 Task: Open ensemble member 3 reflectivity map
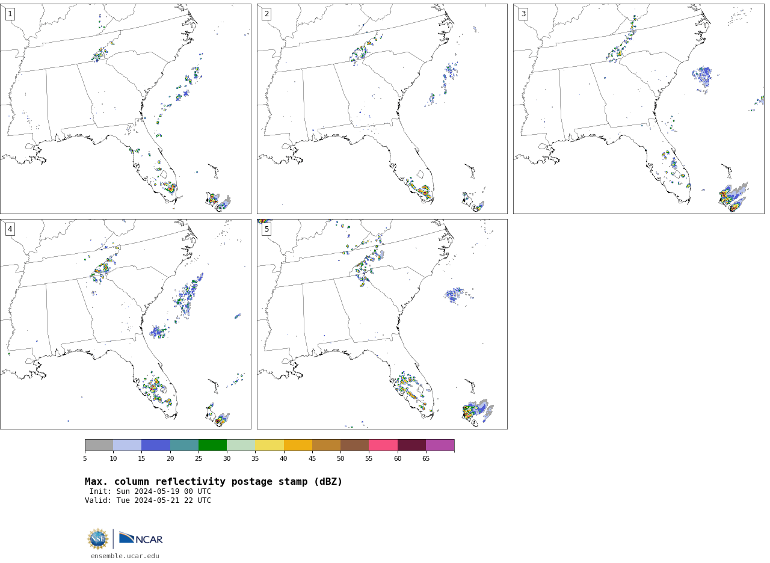pyautogui.click(x=639, y=109)
